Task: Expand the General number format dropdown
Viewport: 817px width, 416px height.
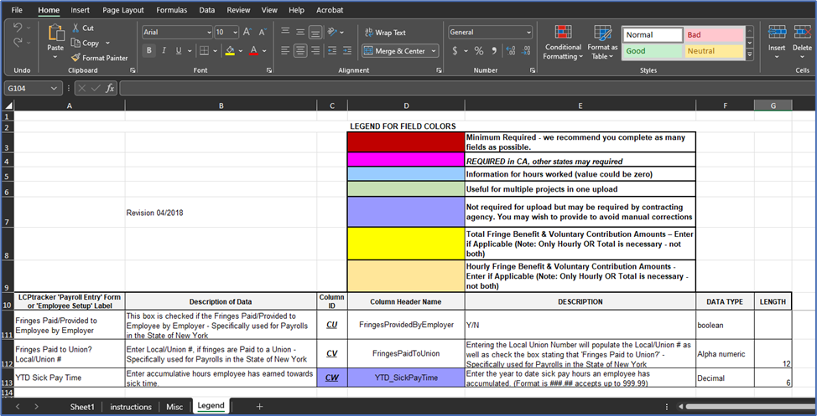Action: point(528,33)
